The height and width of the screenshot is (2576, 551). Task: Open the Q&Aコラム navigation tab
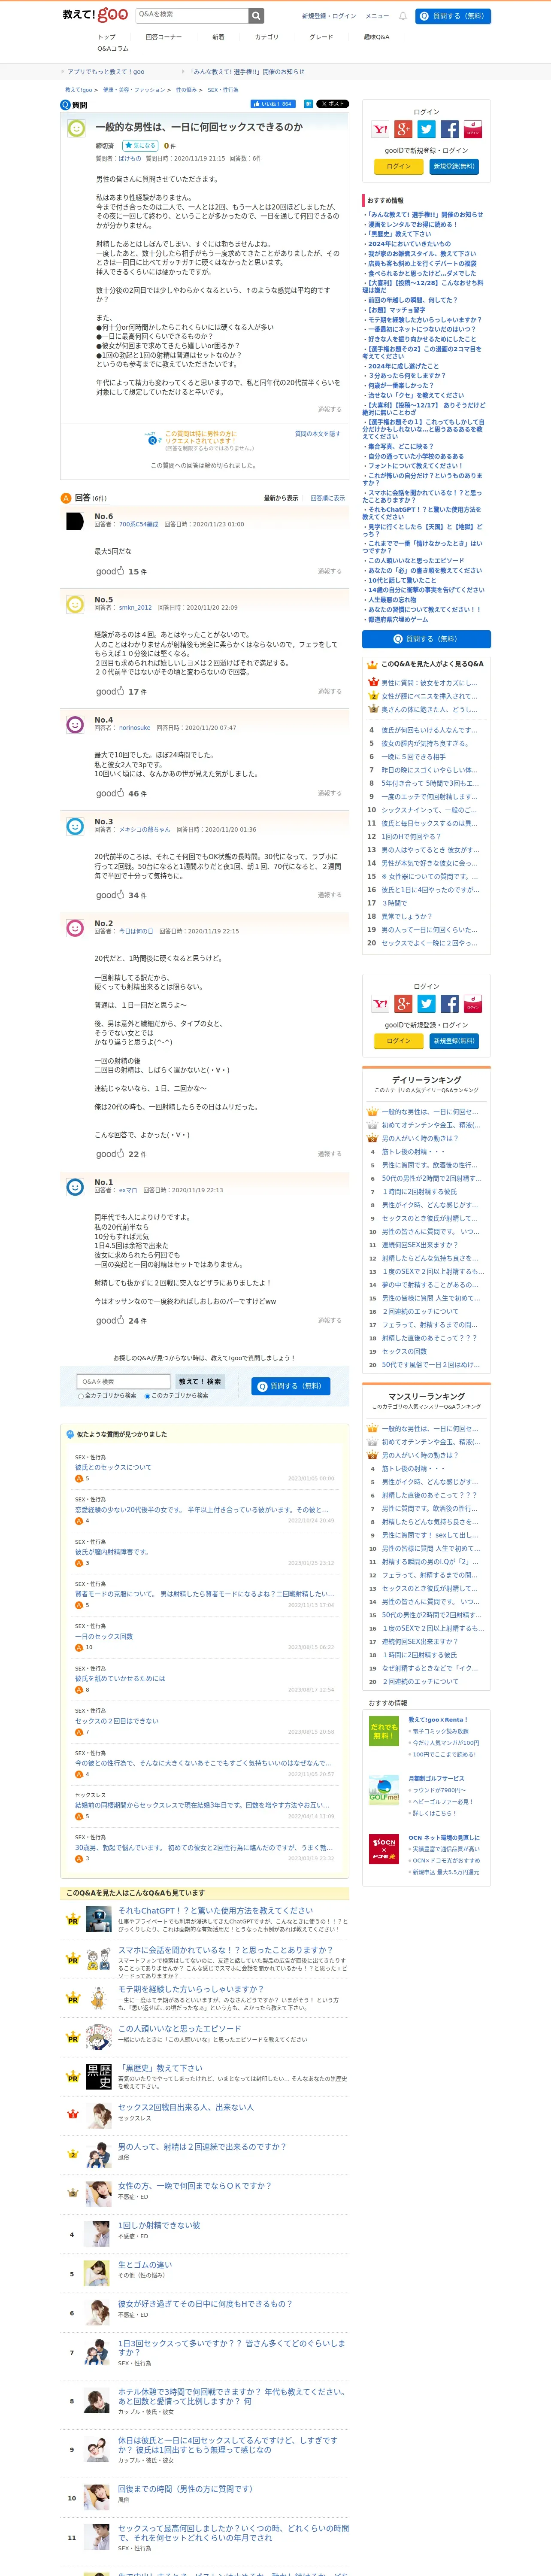(x=112, y=49)
